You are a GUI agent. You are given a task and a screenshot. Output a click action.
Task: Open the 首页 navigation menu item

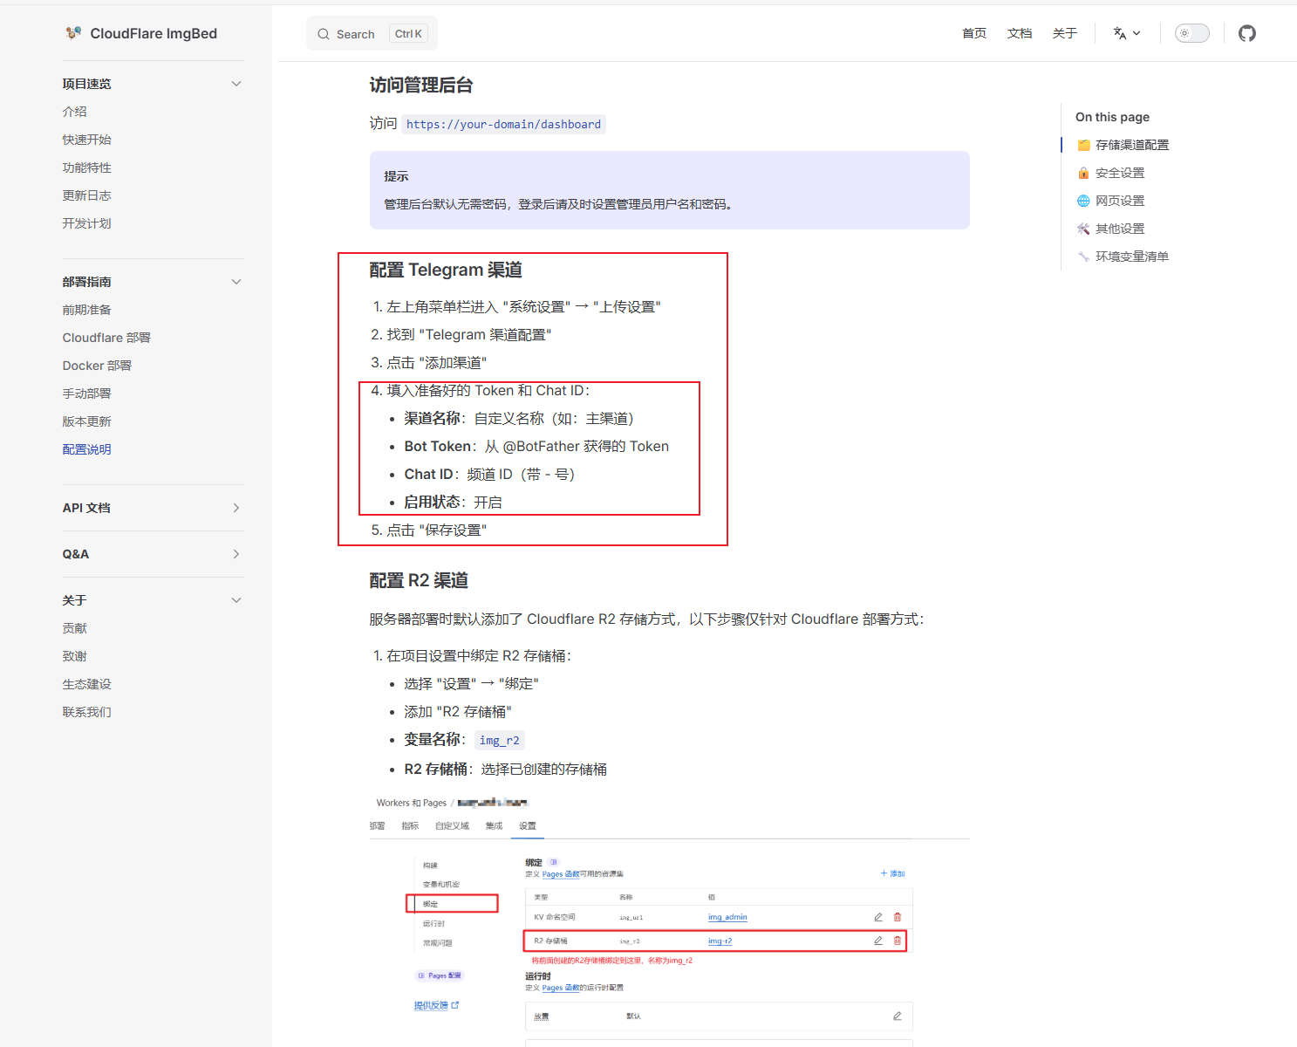click(974, 33)
